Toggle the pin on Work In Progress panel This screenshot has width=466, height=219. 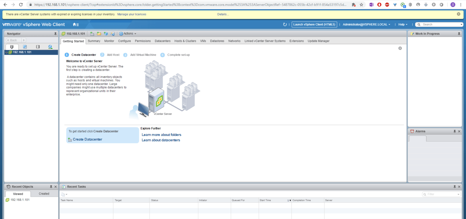click(x=459, y=34)
